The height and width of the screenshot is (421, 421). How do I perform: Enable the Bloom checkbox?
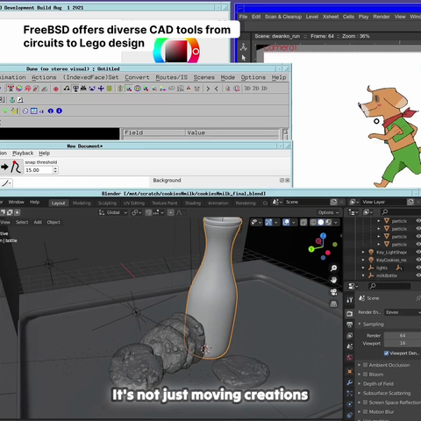click(x=365, y=375)
